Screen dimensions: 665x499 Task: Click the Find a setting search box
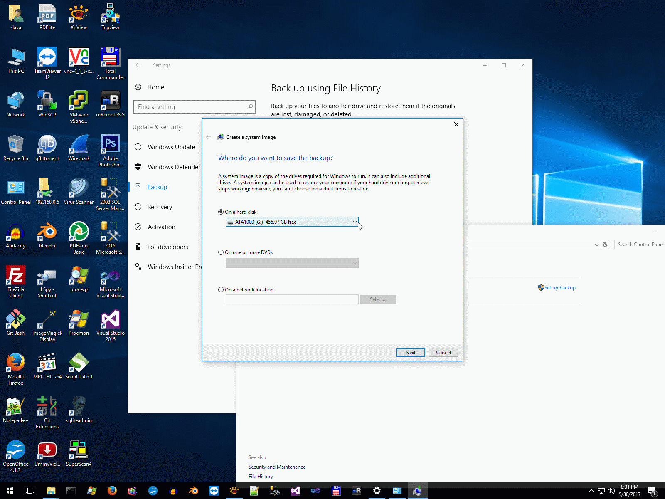[195, 107]
